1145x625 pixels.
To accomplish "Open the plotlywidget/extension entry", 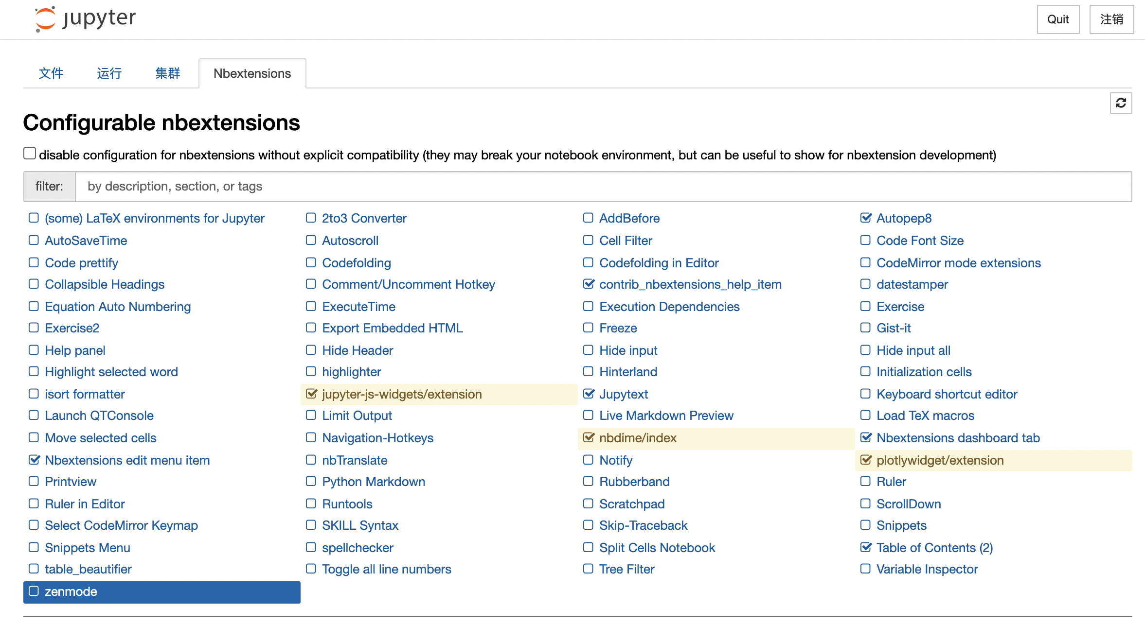I will [940, 460].
